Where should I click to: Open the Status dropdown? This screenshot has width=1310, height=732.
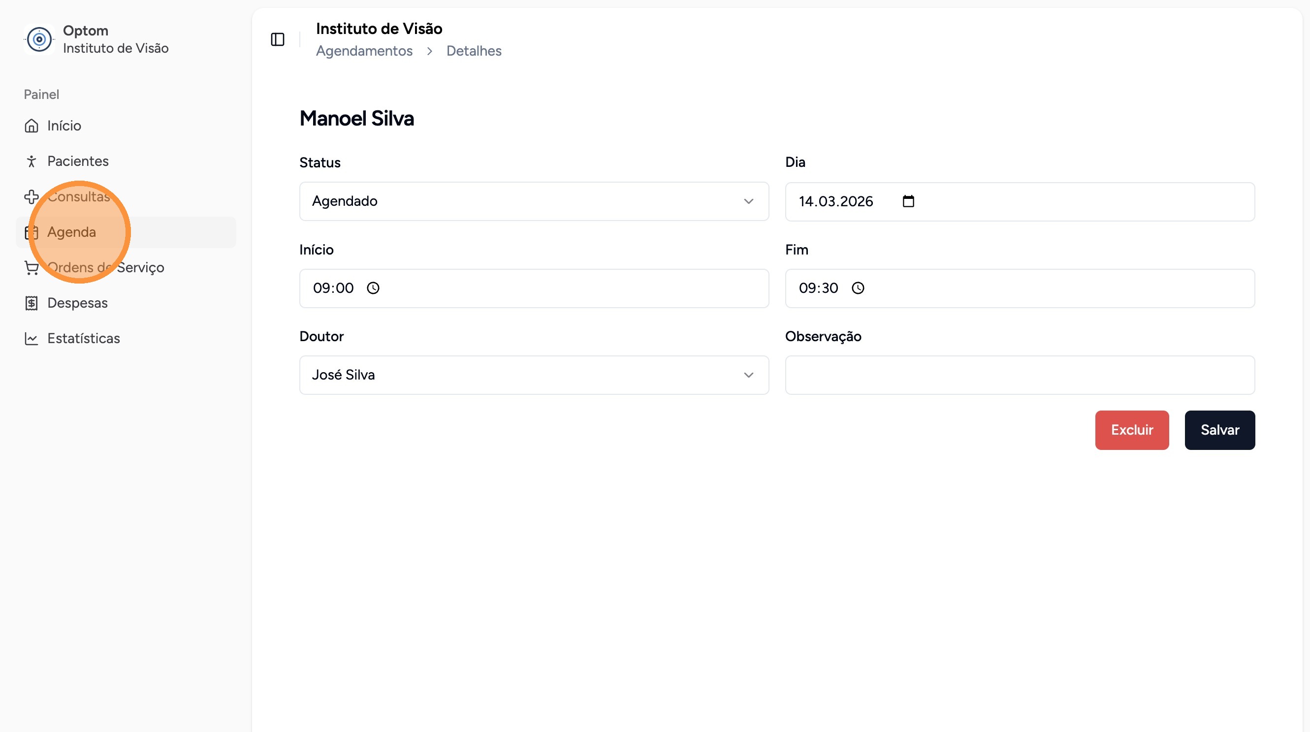click(x=534, y=201)
